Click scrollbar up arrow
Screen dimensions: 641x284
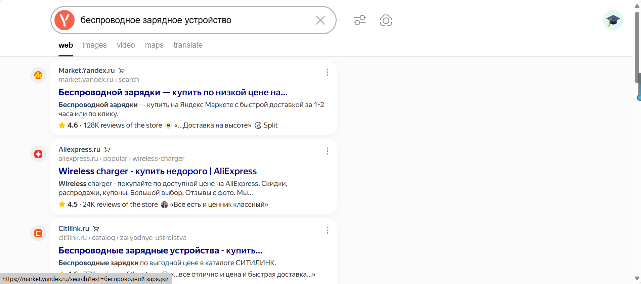click(x=637, y=6)
